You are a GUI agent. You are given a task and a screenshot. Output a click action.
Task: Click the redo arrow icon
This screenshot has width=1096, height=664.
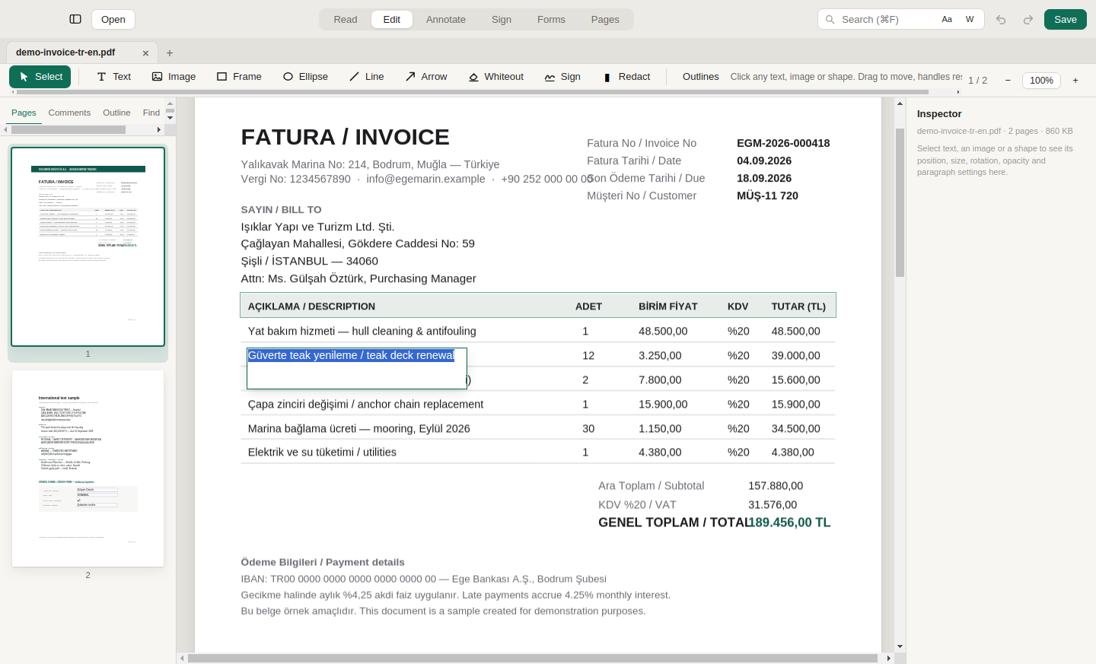(x=1028, y=20)
